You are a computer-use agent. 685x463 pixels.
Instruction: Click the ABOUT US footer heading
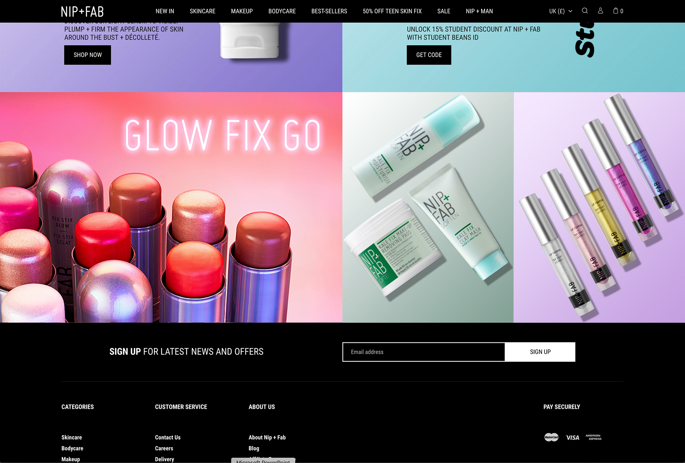pos(262,407)
